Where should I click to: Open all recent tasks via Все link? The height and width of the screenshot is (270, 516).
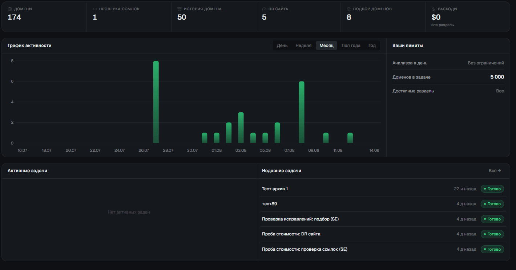495,171
